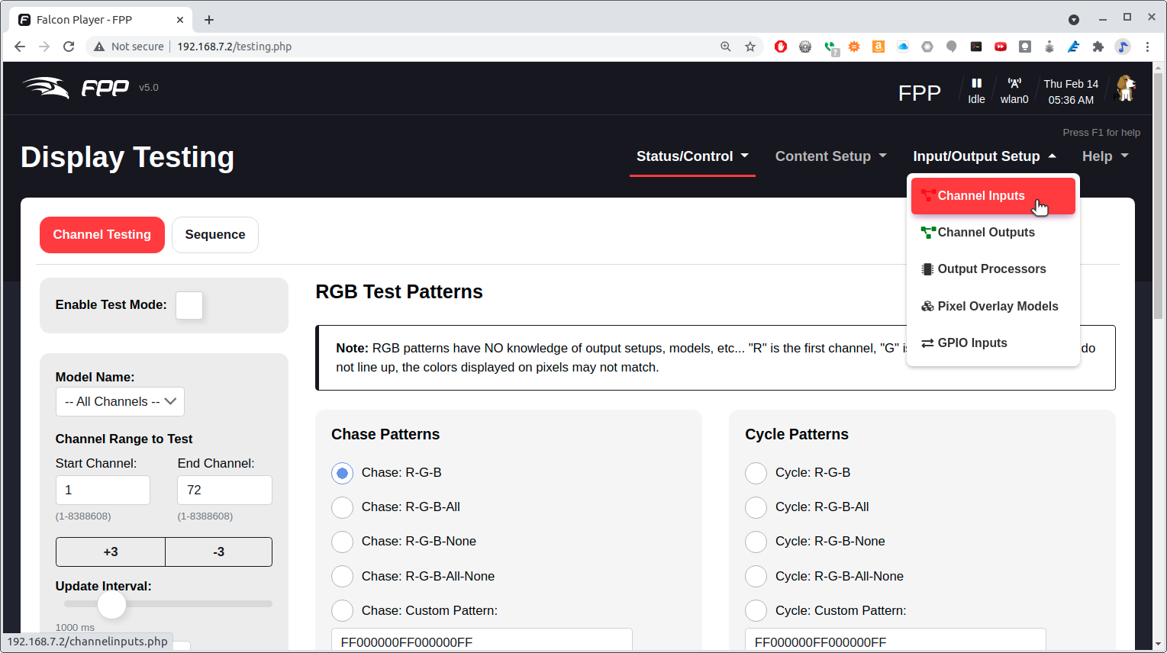Click the wlan0 wireless network icon
The height and width of the screenshot is (653, 1167).
coord(1014,84)
